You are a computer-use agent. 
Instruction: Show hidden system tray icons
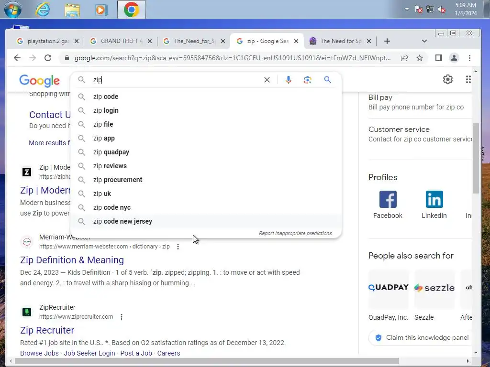(x=407, y=9)
